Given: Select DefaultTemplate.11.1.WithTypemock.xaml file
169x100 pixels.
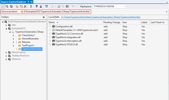Looking at the screenshot, I should (x=76, y=30).
